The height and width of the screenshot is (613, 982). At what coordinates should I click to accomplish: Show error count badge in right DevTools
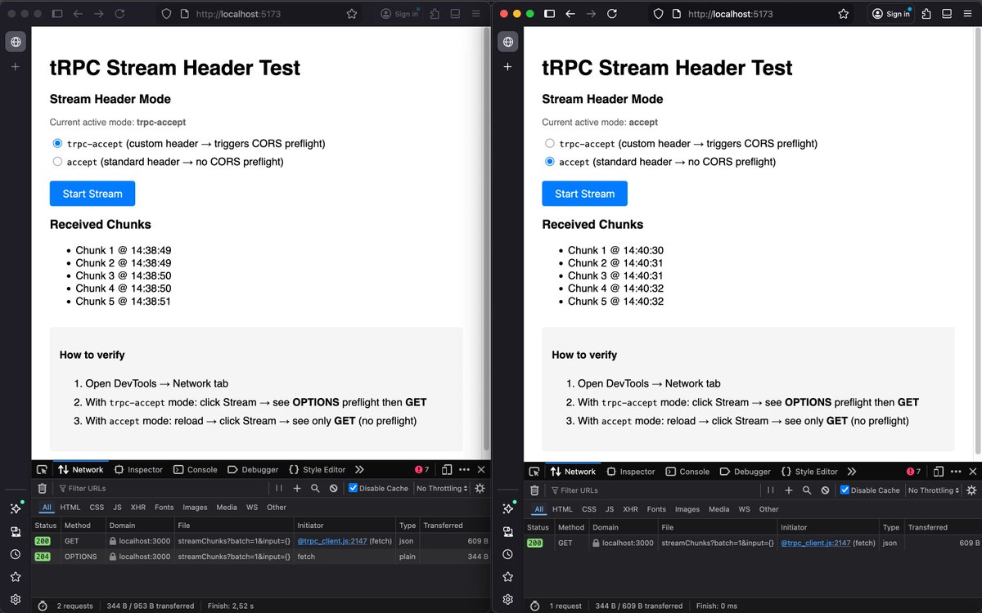(x=914, y=472)
